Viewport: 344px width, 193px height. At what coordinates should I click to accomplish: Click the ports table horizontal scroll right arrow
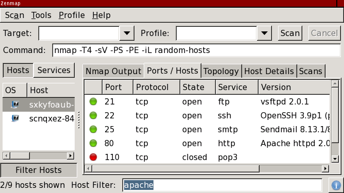[x=325, y=168]
